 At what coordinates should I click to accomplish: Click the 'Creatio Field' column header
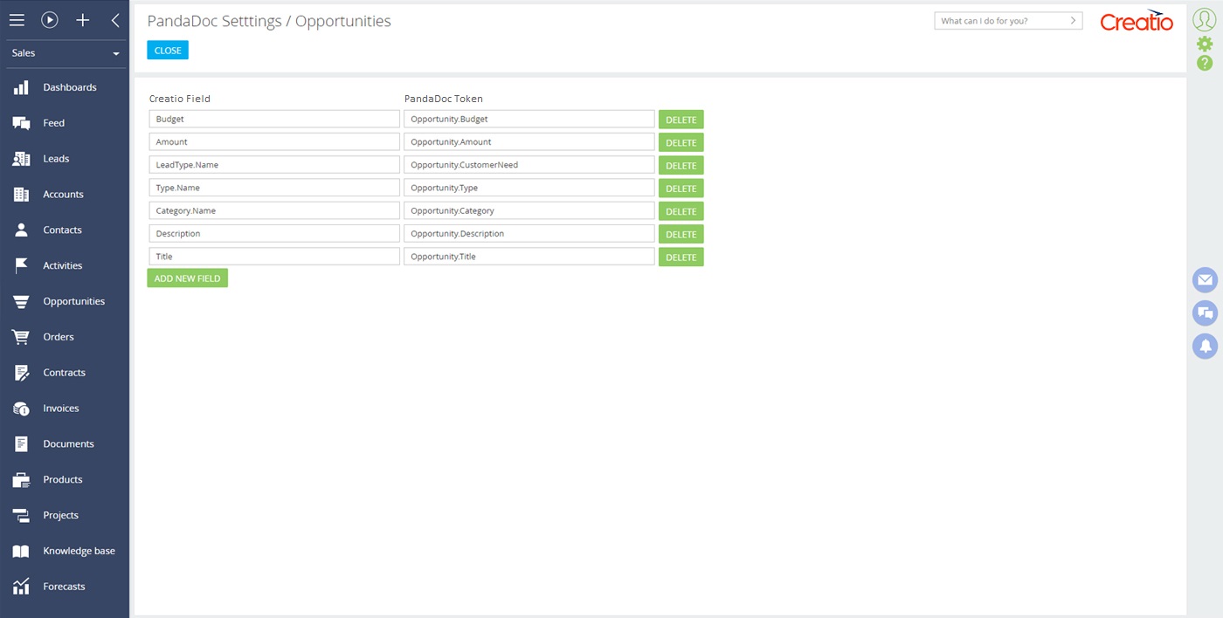(x=180, y=99)
